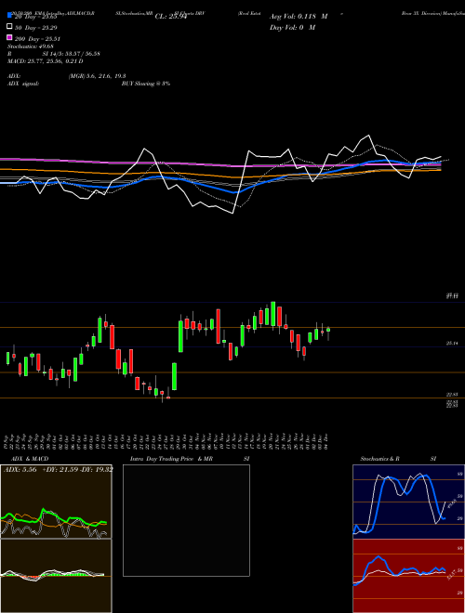Select the '200 Day - 25.51' legend text
The height and width of the screenshot is (613, 465).
[37, 39]
